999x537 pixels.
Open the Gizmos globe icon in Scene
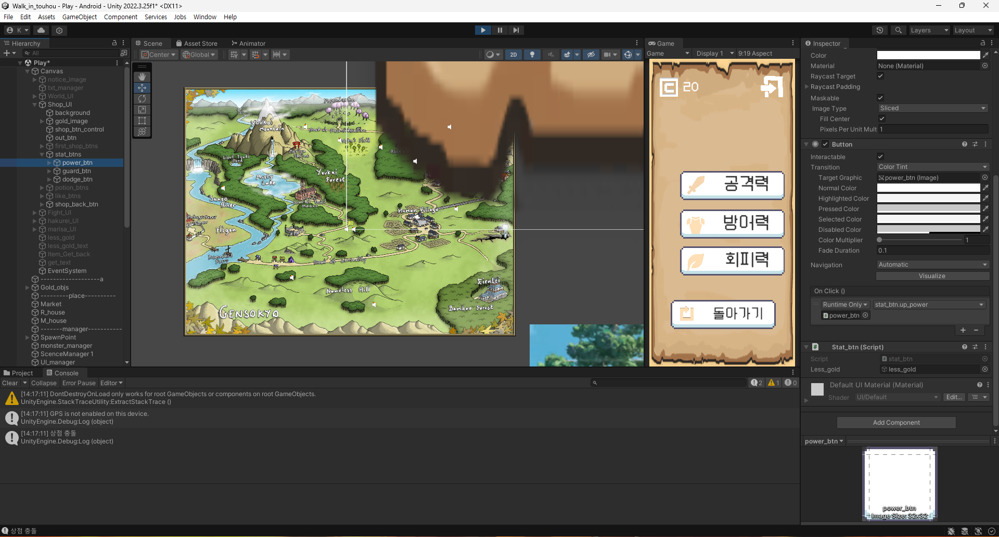coord(628,55)
